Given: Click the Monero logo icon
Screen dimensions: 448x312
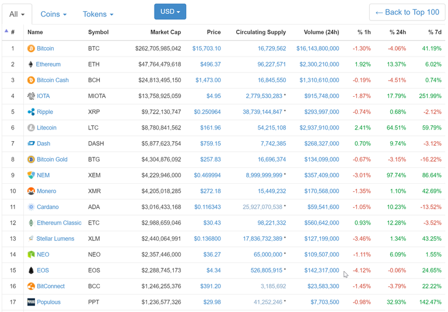Looking at the screenshot, I should point(31,191).
